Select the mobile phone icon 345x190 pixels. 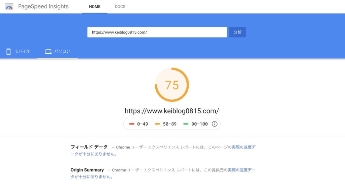click(8, 51)
